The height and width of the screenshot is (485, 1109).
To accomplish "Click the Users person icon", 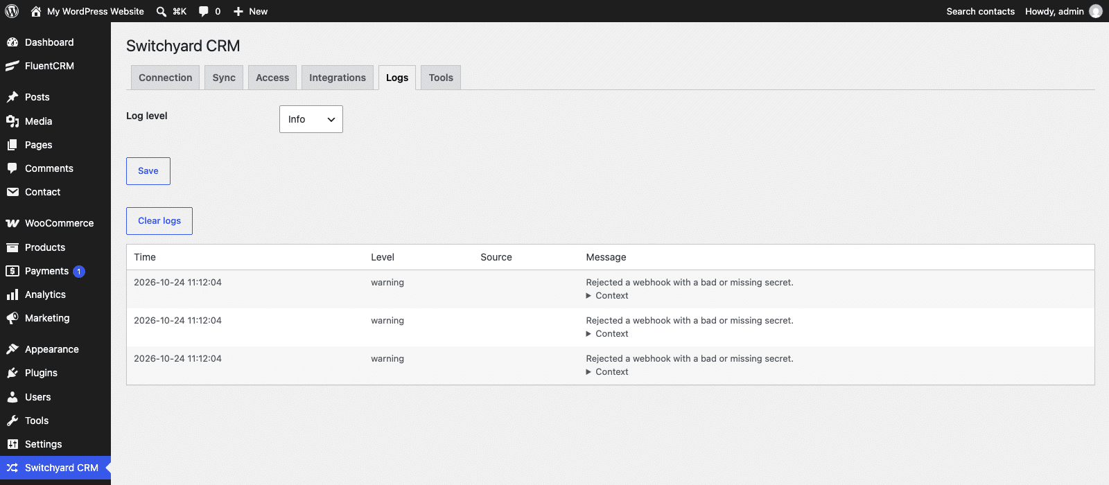I will coord(12,397).
